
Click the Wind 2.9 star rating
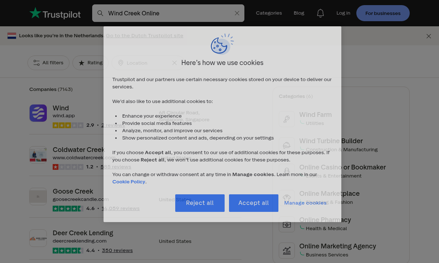[68, 125]
